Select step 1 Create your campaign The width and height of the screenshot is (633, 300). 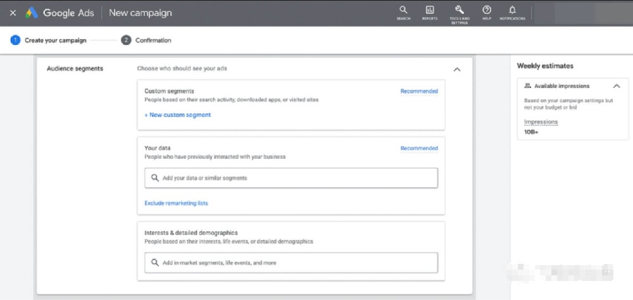pos(49,41)
